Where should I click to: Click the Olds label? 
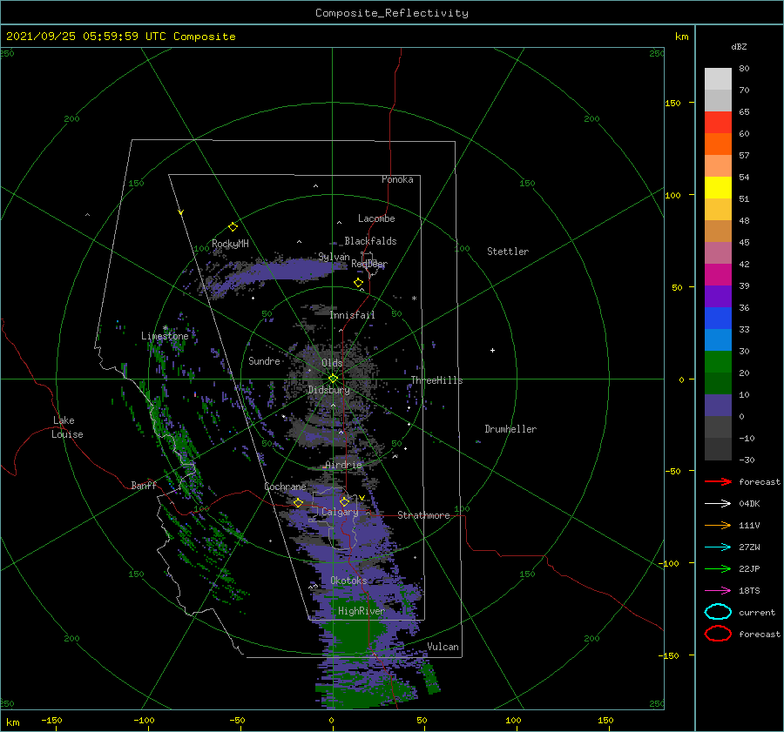click(x=332, y=363)
